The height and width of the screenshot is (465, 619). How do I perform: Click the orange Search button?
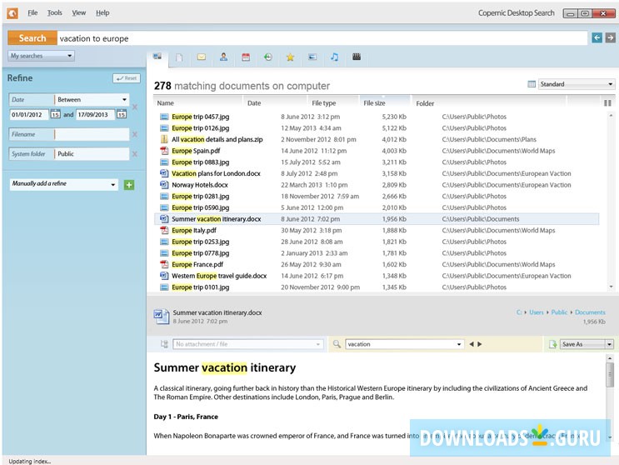pyautogui.click(x=32, y=38)
